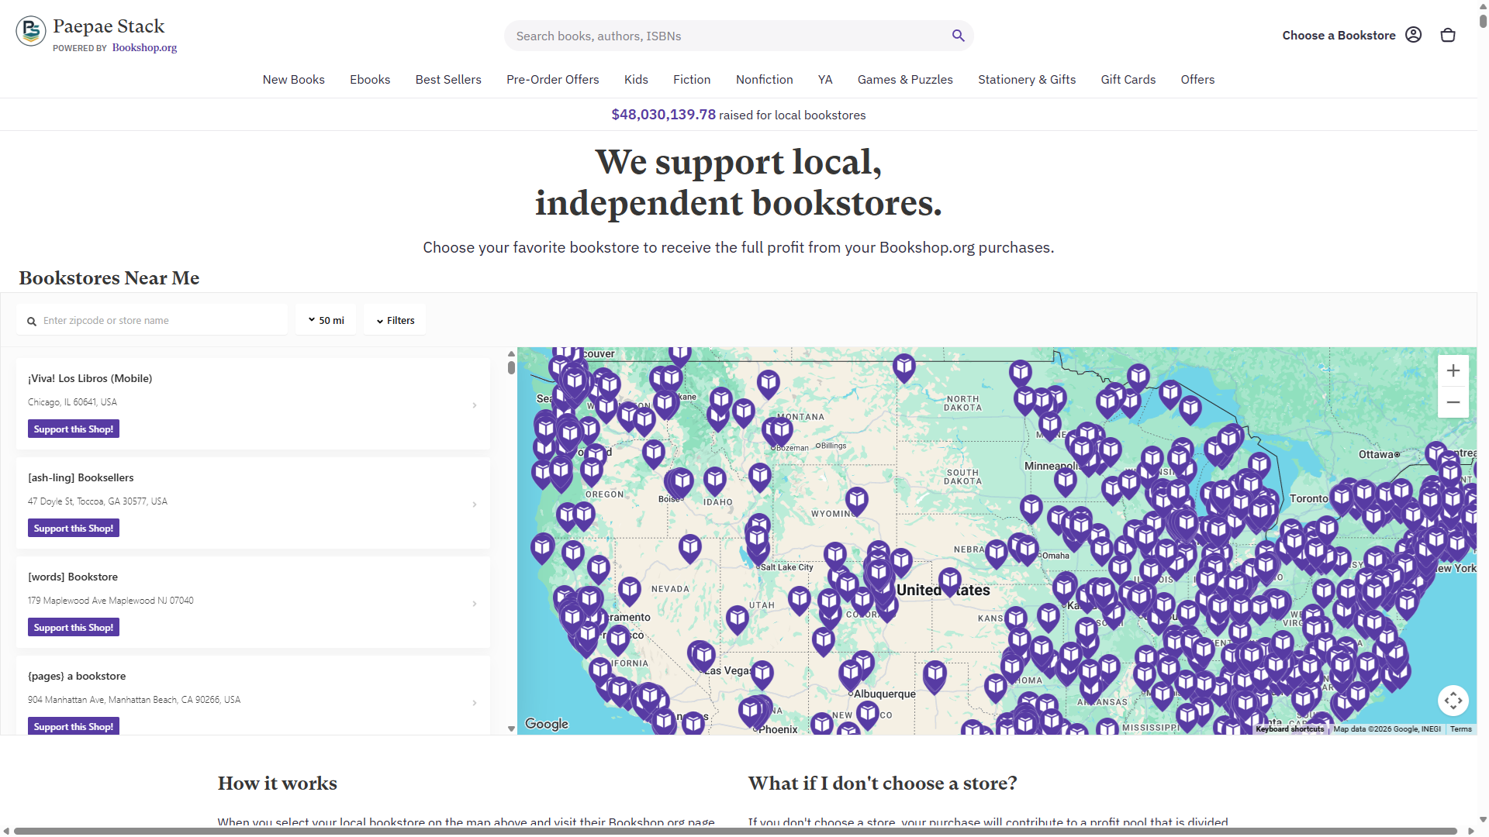Open the Bookshop.org link under logo
This screenshot has height=837, width=1489.
point(144,48)
